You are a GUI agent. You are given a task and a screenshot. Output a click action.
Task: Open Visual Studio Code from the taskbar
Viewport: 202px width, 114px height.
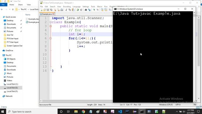120,111
